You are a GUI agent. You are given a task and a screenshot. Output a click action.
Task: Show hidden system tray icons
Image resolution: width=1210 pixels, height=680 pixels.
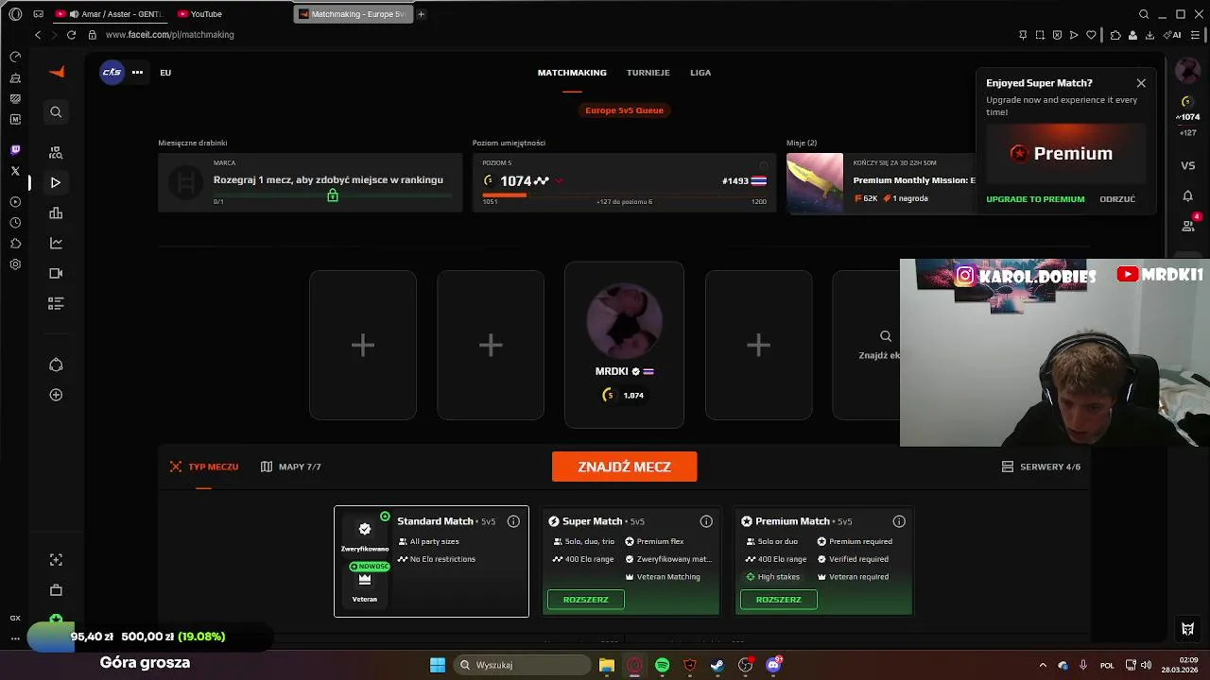click(1043, 665)
